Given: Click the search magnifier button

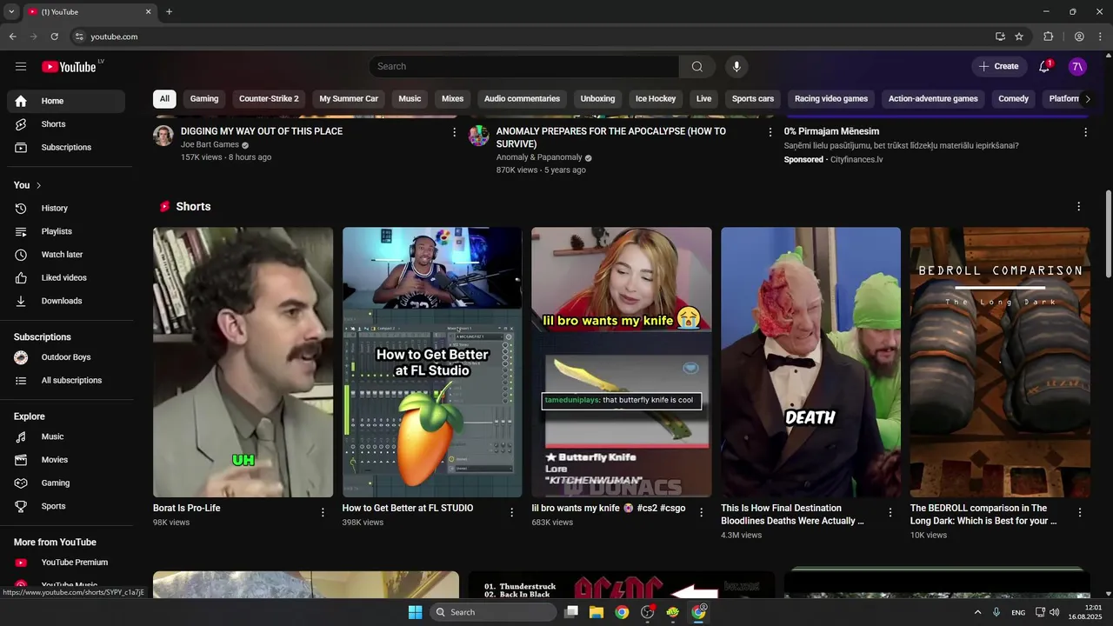Looking at the screenshot, I should pos(697,66).
